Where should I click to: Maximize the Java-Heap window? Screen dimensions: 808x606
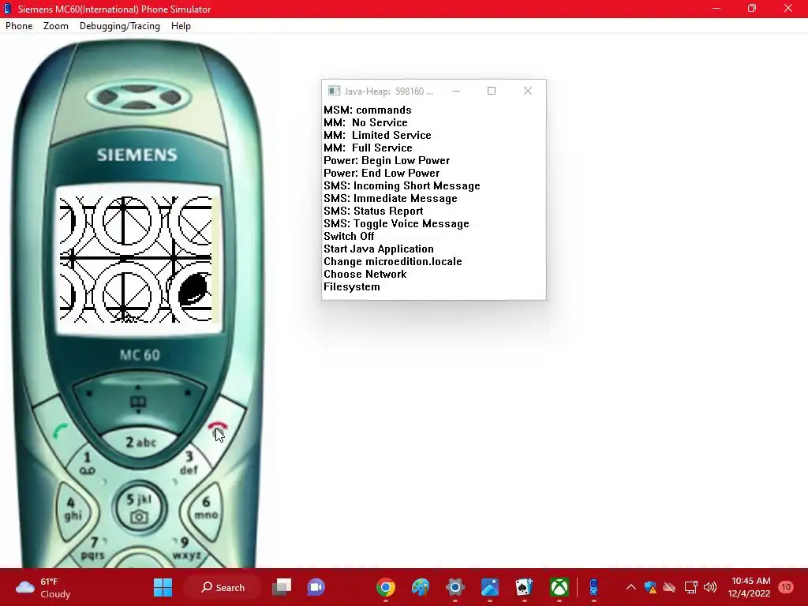[x=492, y=92]
